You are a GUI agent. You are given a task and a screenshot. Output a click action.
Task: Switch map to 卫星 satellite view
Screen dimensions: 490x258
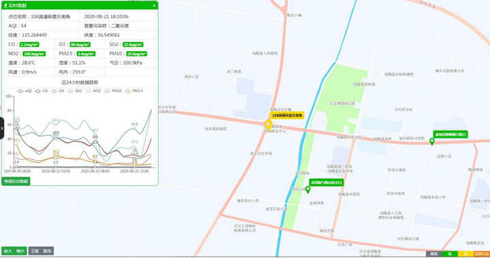(35, 251)
